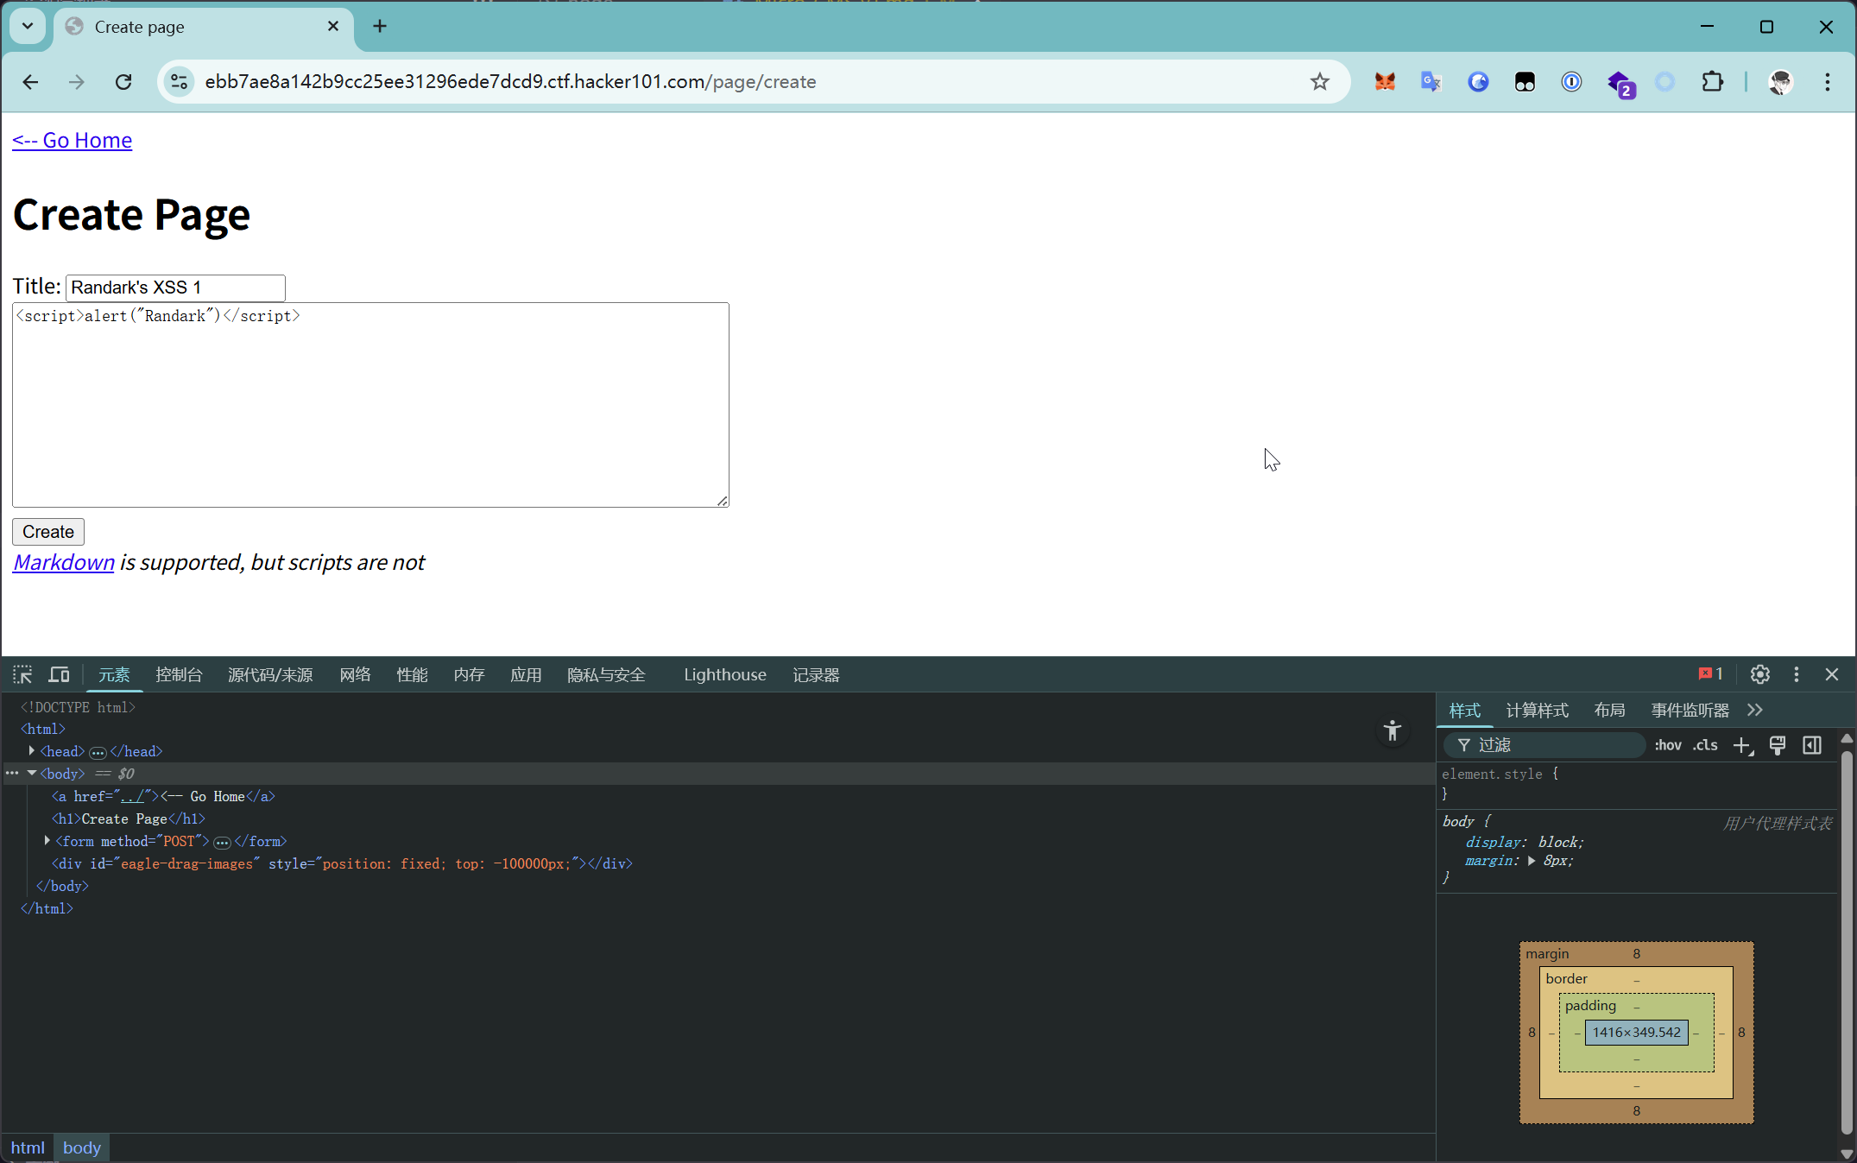Go back to the previous page
The image size is (1857, 1163).
coord(30,82)
